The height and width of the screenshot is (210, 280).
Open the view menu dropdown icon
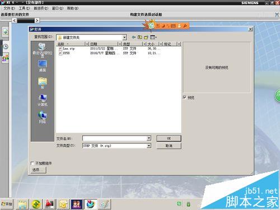[x=153, y=38]
